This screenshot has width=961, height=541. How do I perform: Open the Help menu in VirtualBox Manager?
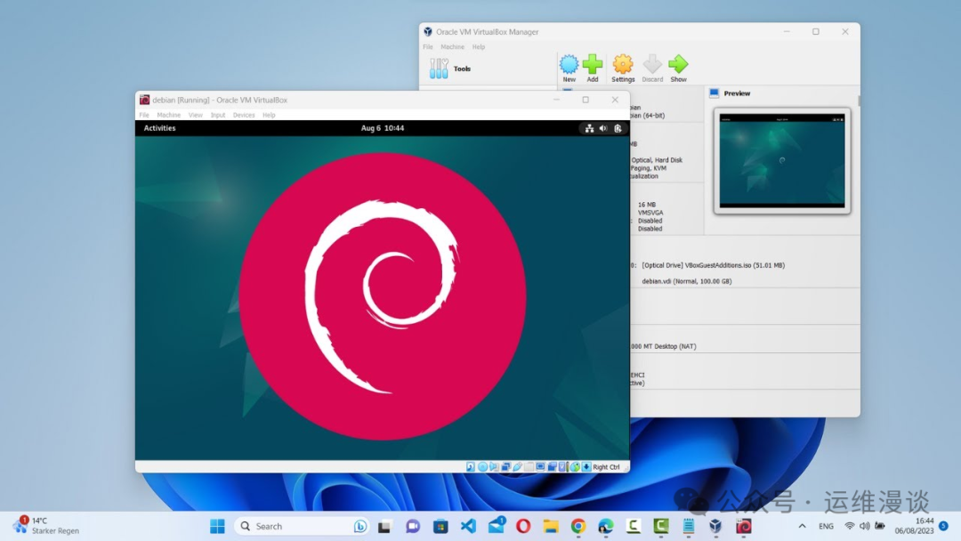point(479,47)
